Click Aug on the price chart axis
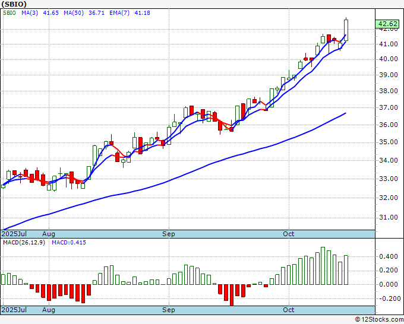This screenshot has height=324, width=404. click(49, 234)
